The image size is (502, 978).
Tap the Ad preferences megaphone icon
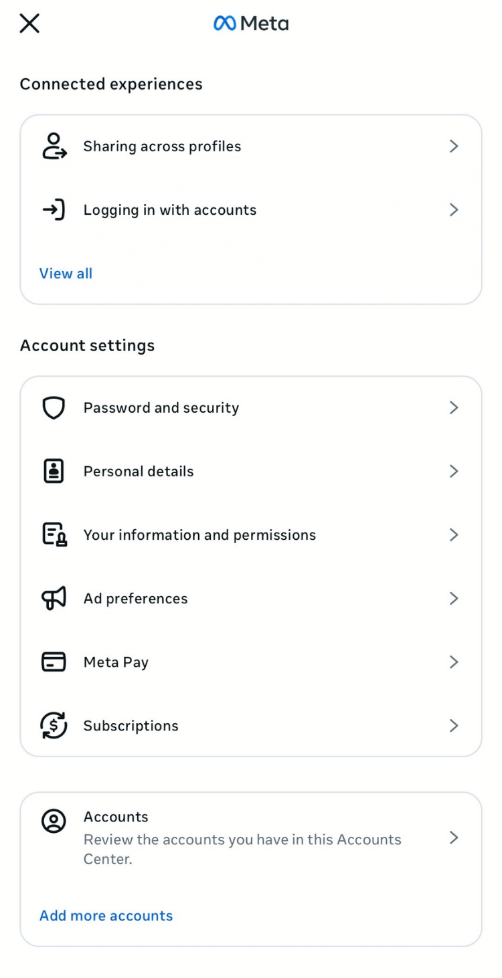coord(54,599)
